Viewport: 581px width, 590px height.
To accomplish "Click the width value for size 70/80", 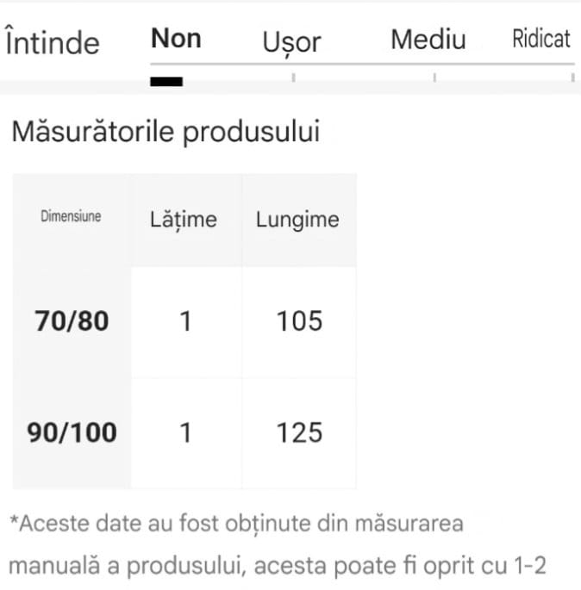I will 185,321.
